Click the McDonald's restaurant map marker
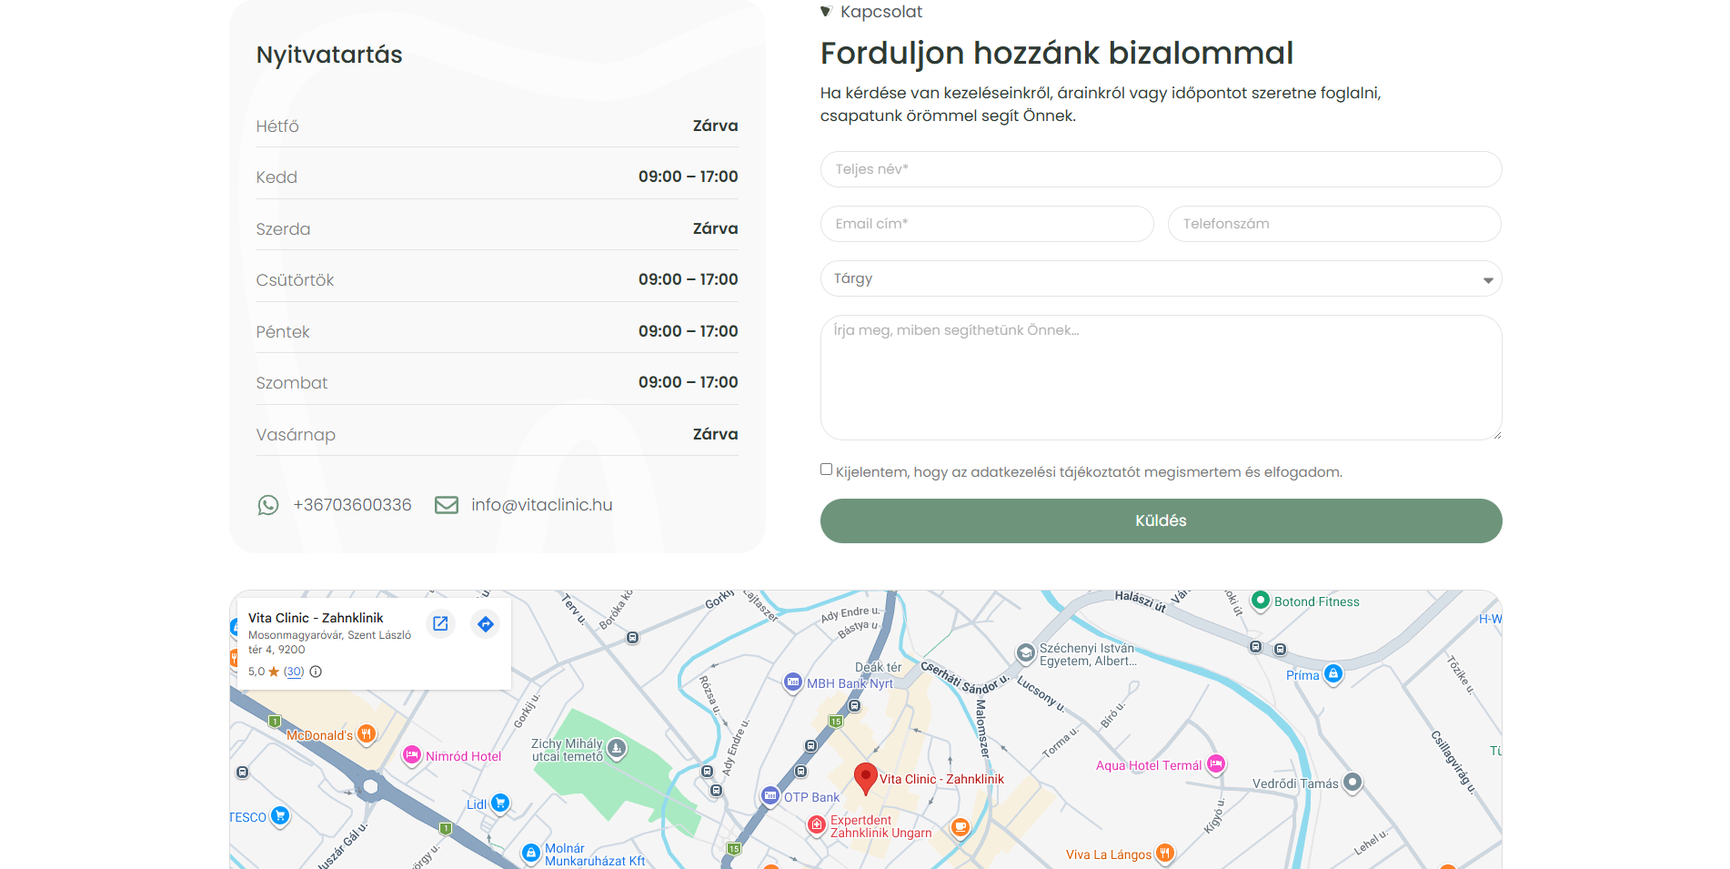This screenshot has width=1730, height=869. 367,734
